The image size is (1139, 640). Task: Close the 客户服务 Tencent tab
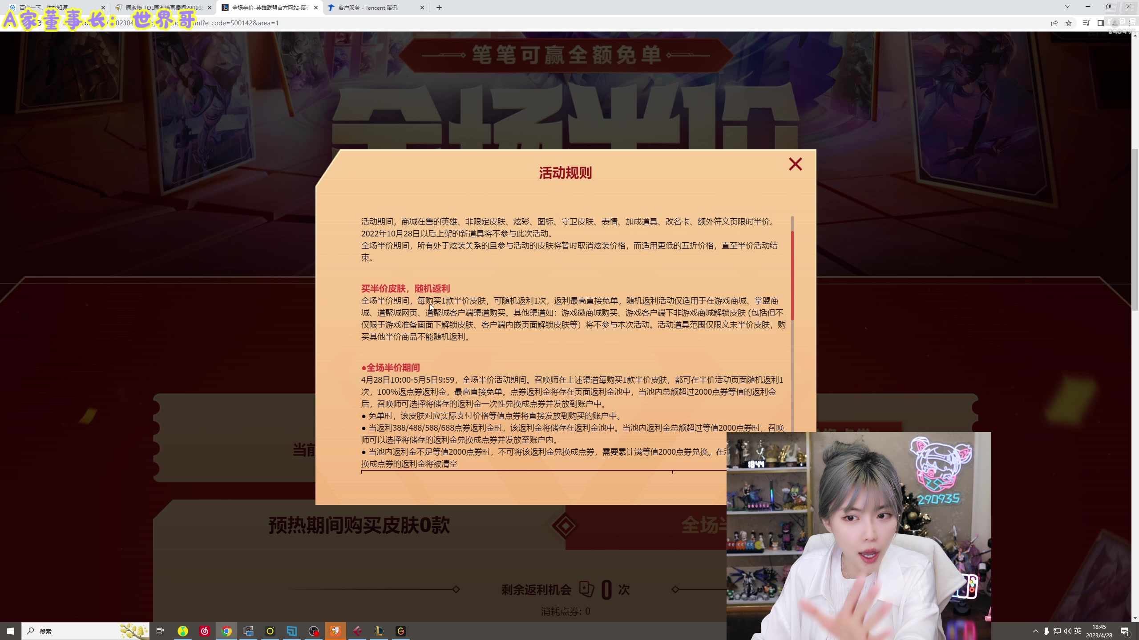tap(422, 8)
